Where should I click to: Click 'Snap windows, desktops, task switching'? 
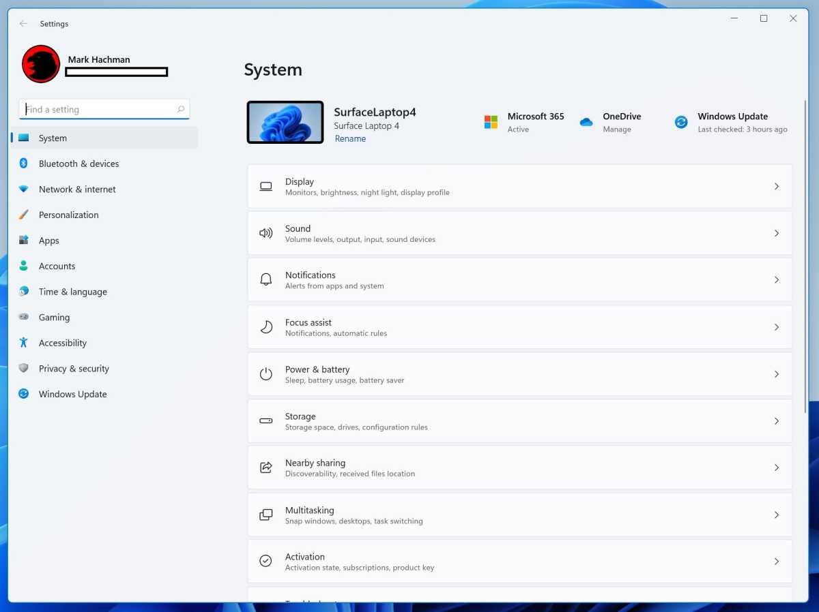pos(354,521)
